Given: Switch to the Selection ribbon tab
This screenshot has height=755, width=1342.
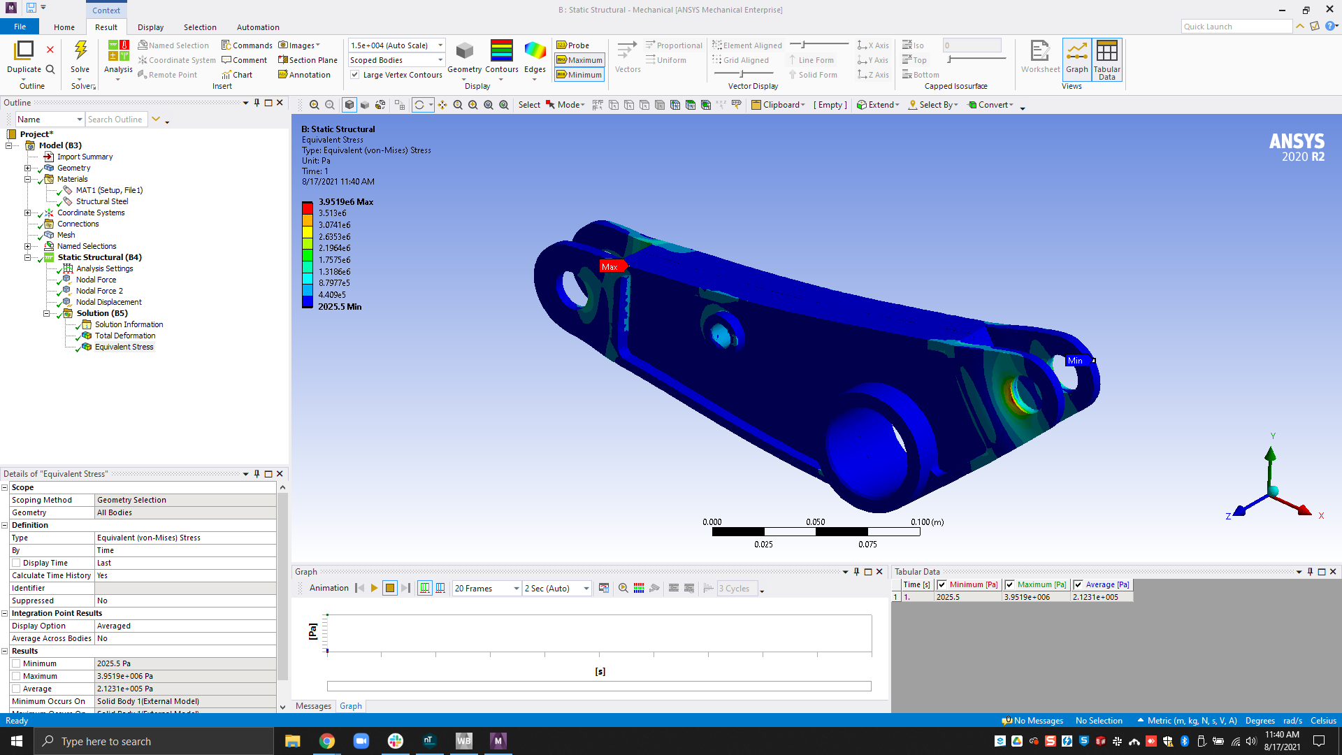Looking at the screenshot, I should pyautogui.click(x=200, y=27).
